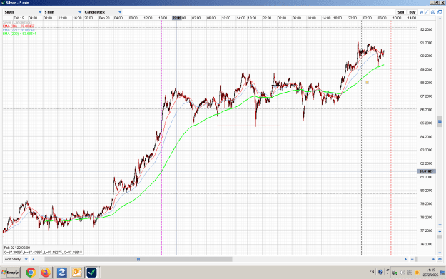
Task: Click the horizontal time scrollbar thumb
Action: point(138,259)
